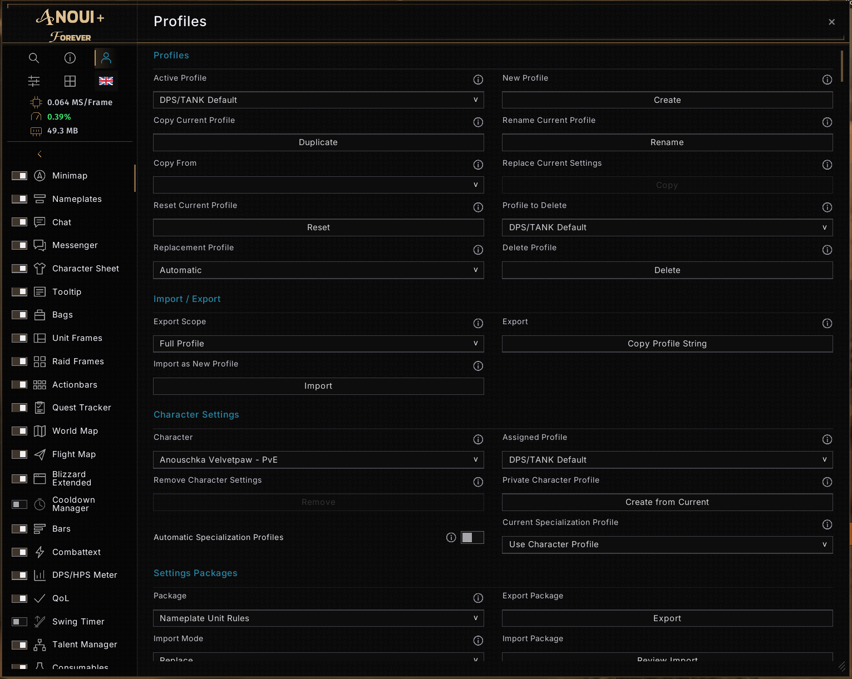Click the info icon beside Active Profile
This screenshot has width=852, height=679.
click(x=478, y=80)
